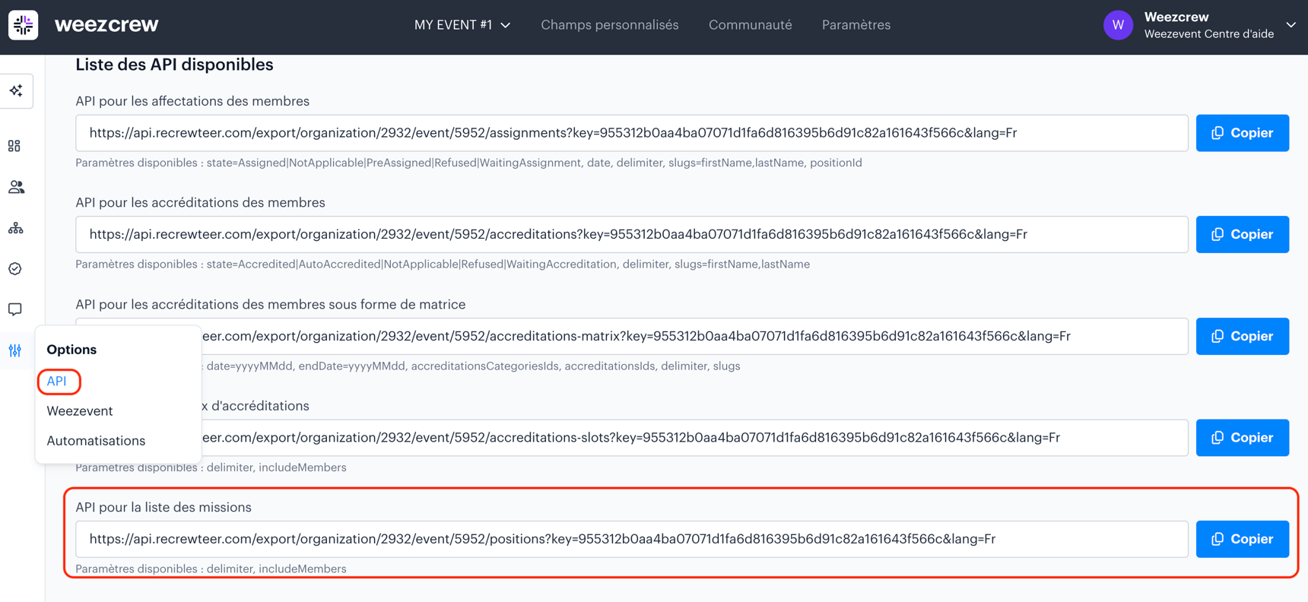Image resolution: width=1308 pixels, height=602 pixels.
Task: Open the checkmark circle icon in sidebar
Action: pos(15,269)
